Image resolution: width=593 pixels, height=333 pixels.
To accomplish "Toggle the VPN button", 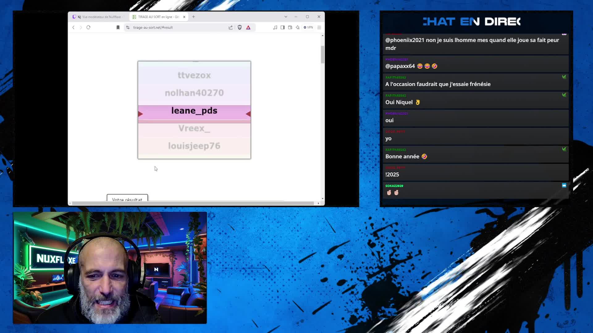I will point(308,27).
